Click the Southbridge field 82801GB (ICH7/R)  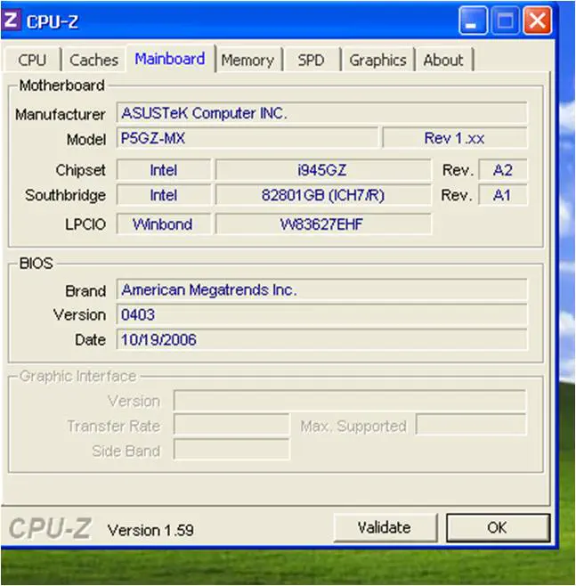[323, 196]
